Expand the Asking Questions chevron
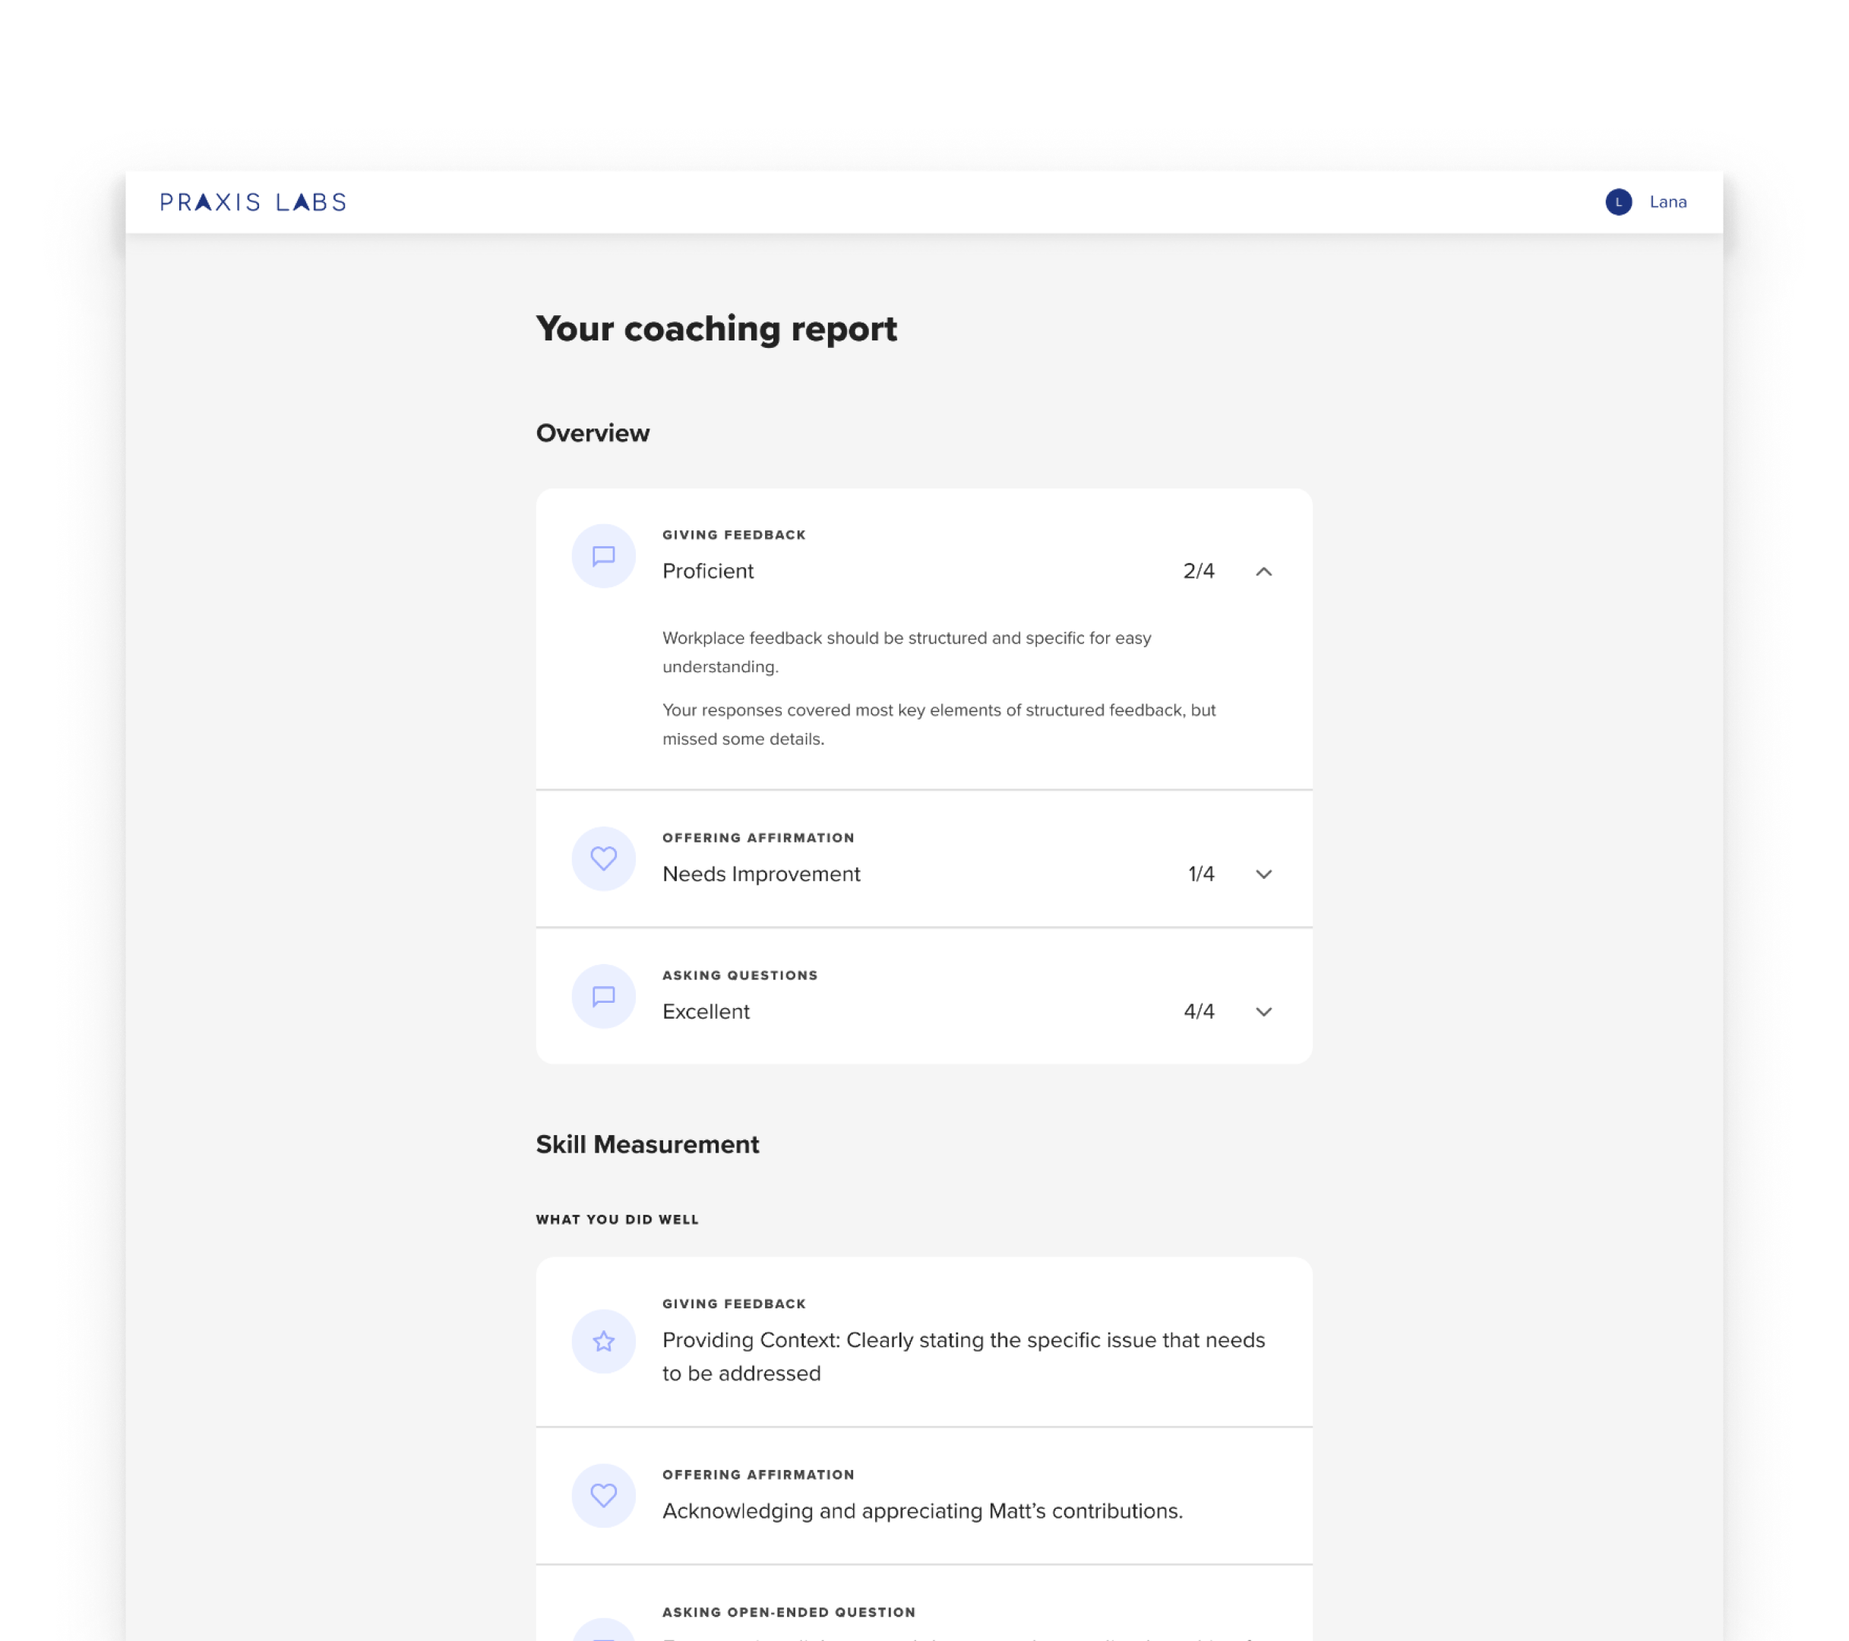Screen dimensions: 1849x1641 (x=1264, y=1011)
